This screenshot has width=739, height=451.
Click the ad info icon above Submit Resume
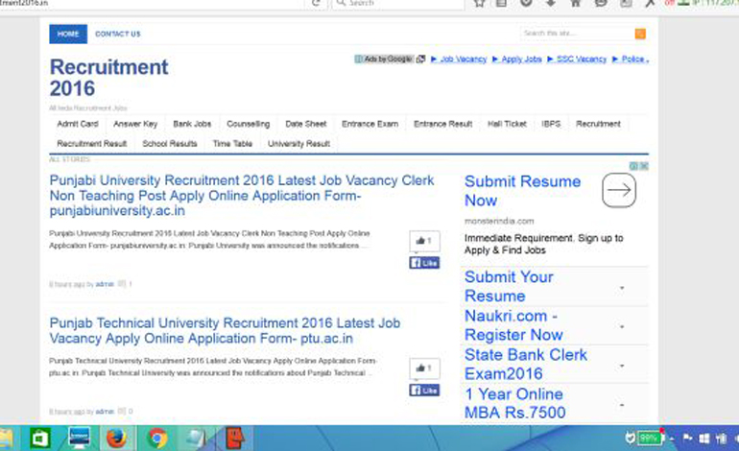pyautogui.click(x=633, y=166)
